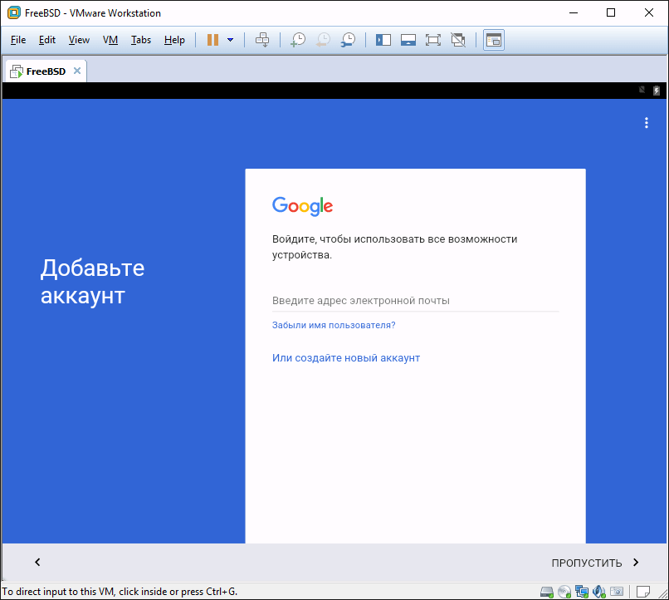
Task: Click the CD/DVD drive status icon
Action: 564,592
